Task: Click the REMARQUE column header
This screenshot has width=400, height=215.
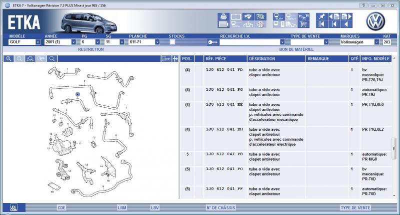Action: coord(327,59)
